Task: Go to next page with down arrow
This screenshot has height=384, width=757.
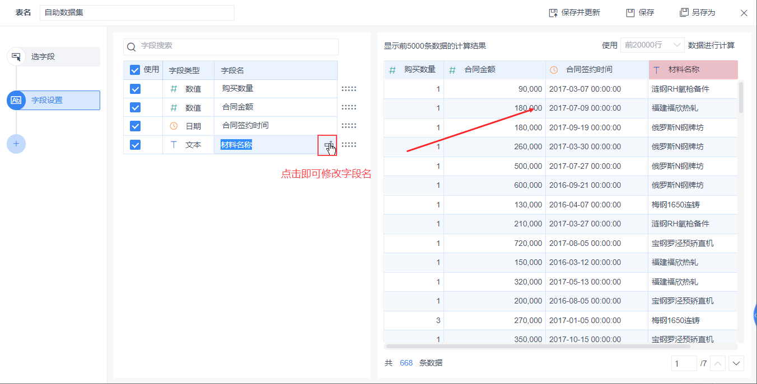Action: (x=736, y=363)
